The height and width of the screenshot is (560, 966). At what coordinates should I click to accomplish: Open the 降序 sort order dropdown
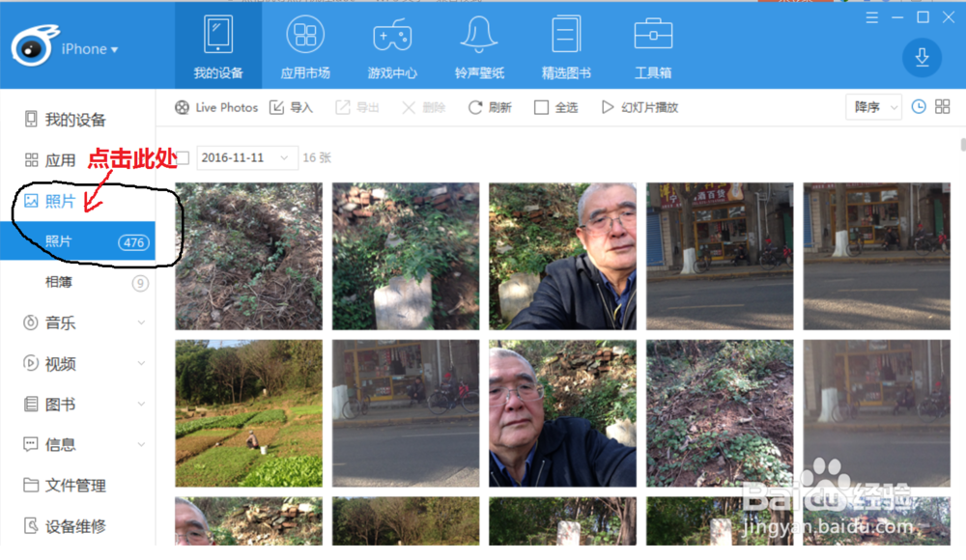point(873,108)
